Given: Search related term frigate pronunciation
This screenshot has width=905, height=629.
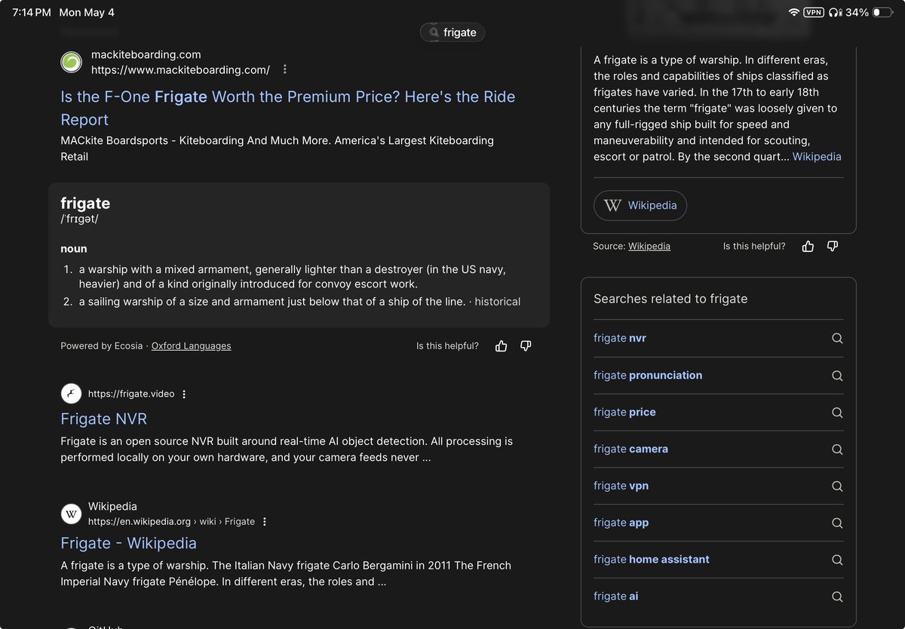Looking at the screenshot, I should pos(648,375).
